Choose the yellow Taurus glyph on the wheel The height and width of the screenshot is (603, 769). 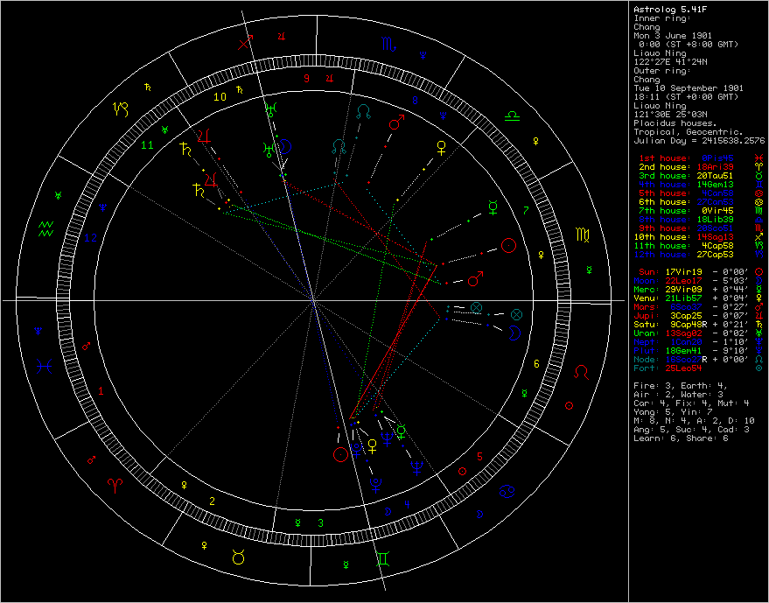(x=238, y=556)
